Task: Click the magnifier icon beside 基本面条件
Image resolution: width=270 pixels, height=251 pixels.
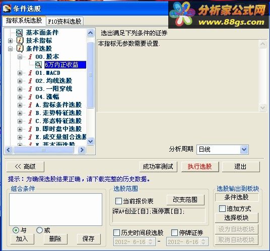Action: (x=19, y=33)
